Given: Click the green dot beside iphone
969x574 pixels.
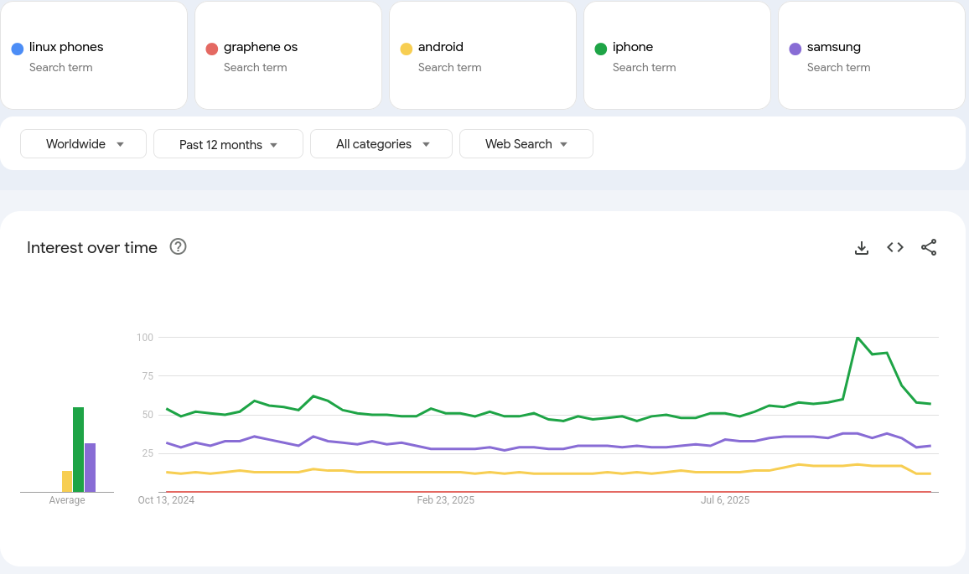Looking at the screenshot, I should click(x=601, y=49).
